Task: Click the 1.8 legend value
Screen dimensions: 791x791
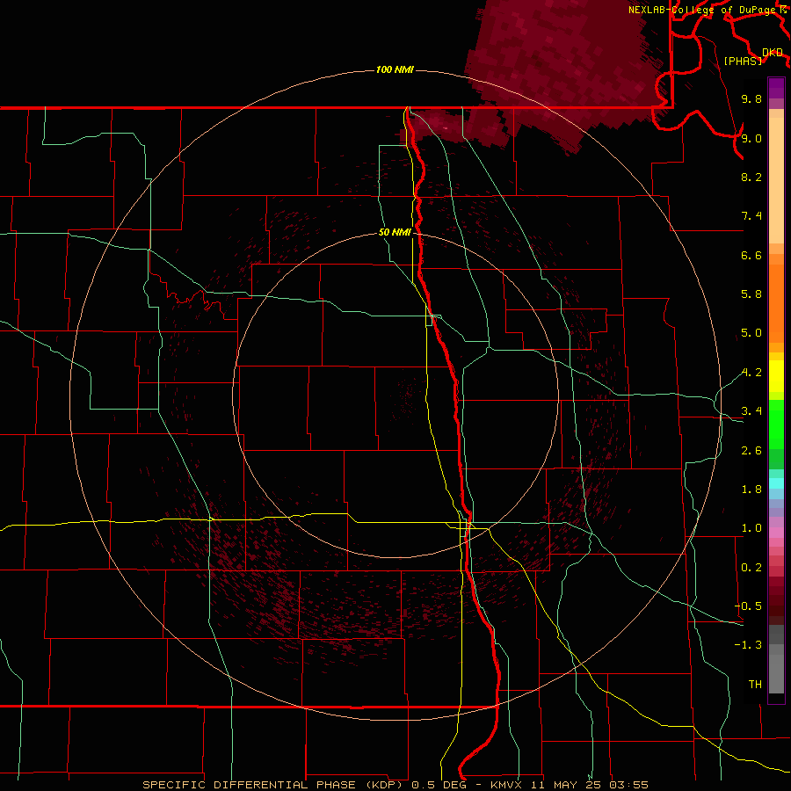Action: [x=751, y=490]
